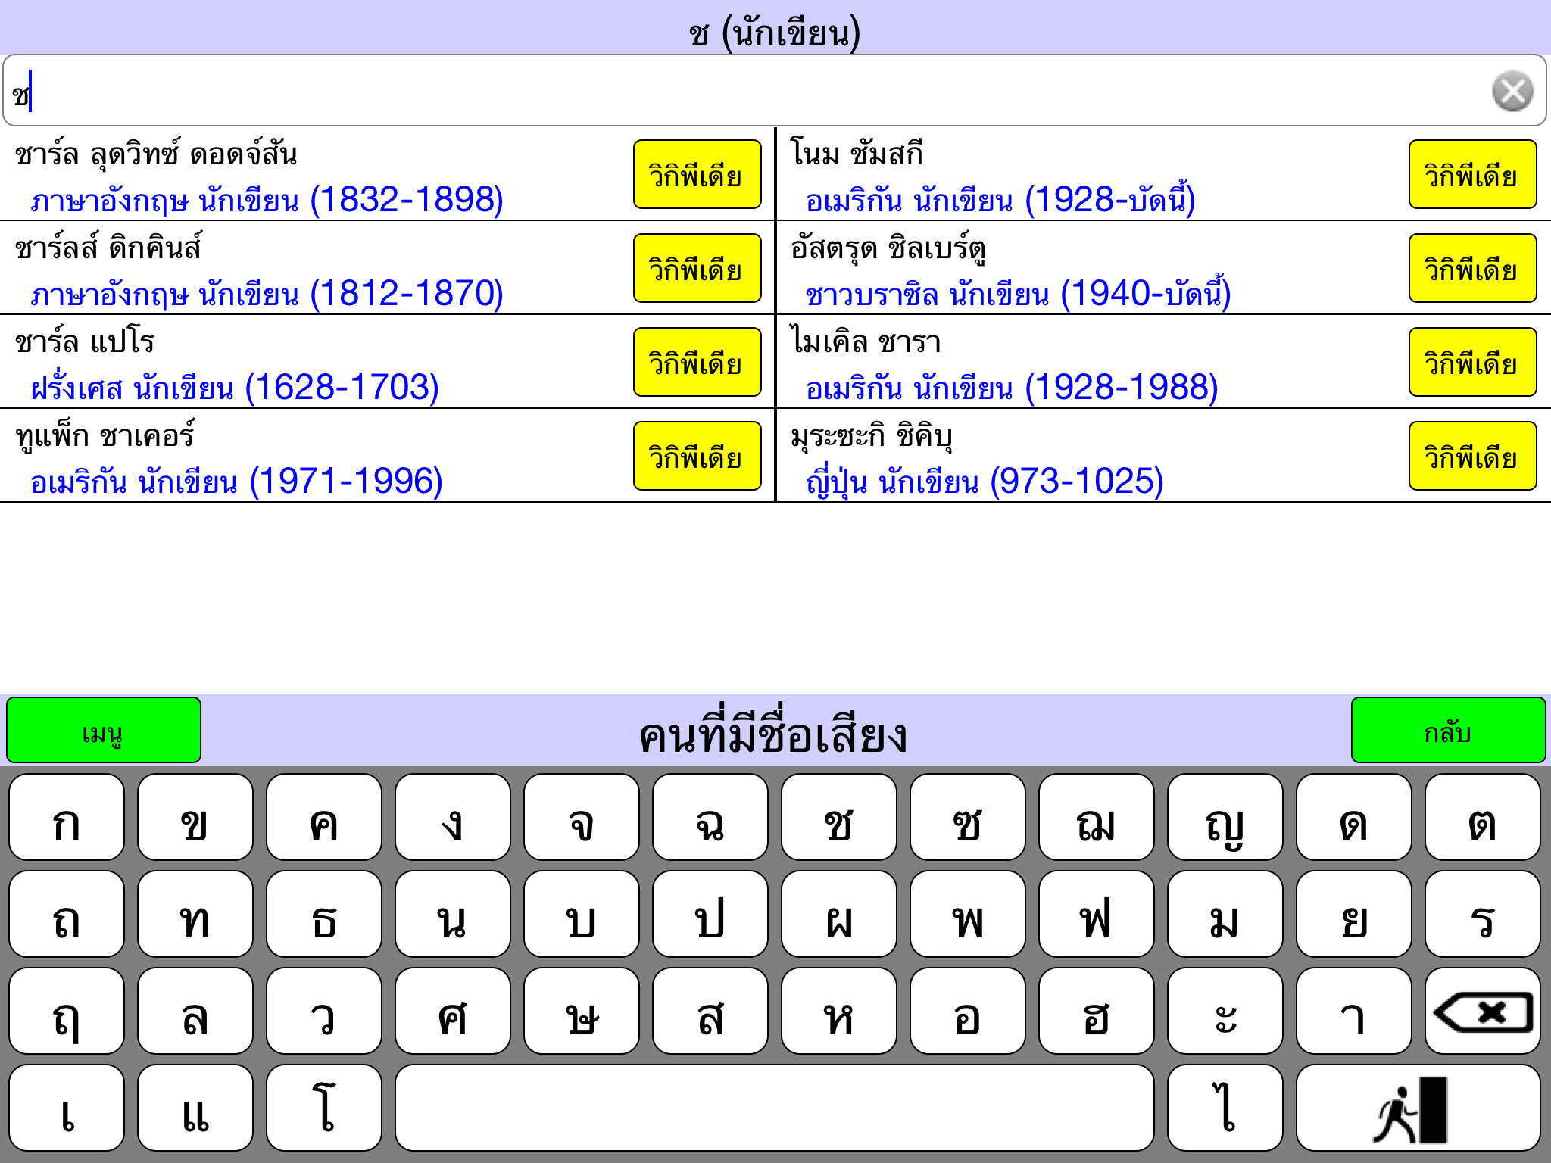Open วิกิพีเดีย for ชาร์ล ลุดวิทซ์ ดอดจ์สัน

697,174
